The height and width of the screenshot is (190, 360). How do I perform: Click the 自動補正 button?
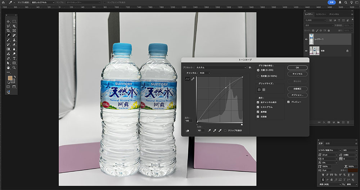(297, 88)
